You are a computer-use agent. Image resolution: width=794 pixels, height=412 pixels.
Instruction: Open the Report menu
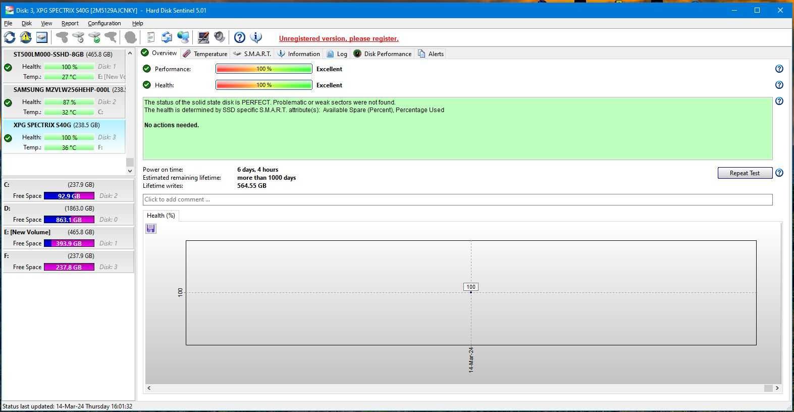point(70,23)
